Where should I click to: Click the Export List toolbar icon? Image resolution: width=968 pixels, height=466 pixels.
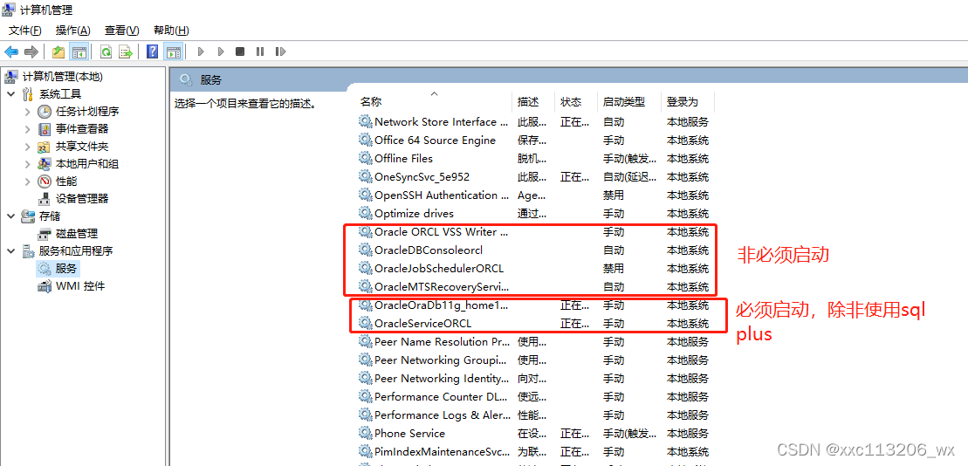click(126, 51)
